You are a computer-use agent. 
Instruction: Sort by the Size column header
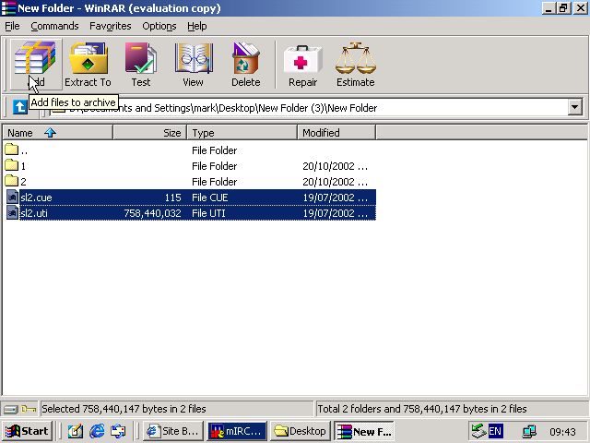(150, 133)
